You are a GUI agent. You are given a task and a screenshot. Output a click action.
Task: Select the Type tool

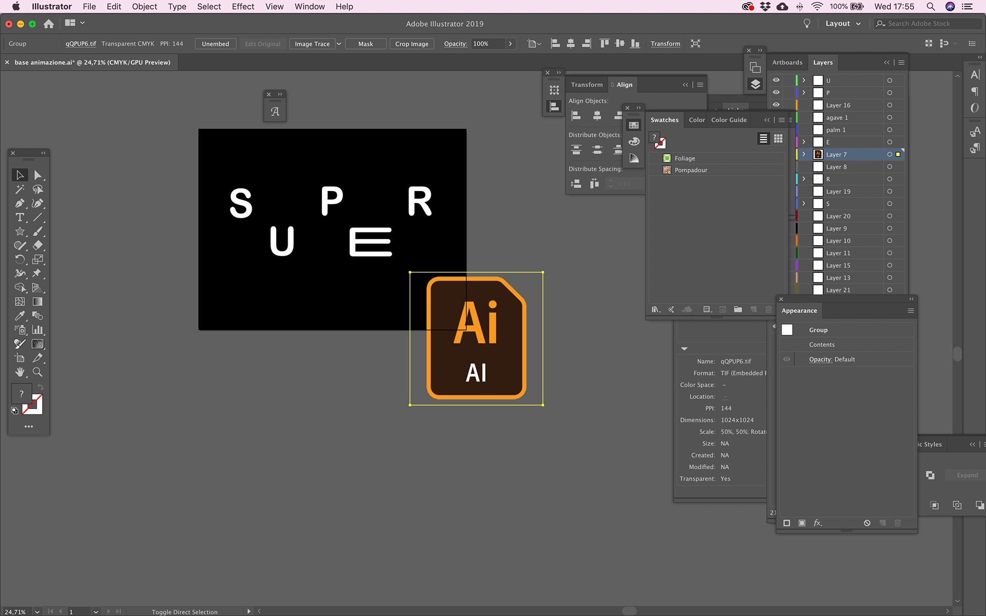[x=20, y=217]
